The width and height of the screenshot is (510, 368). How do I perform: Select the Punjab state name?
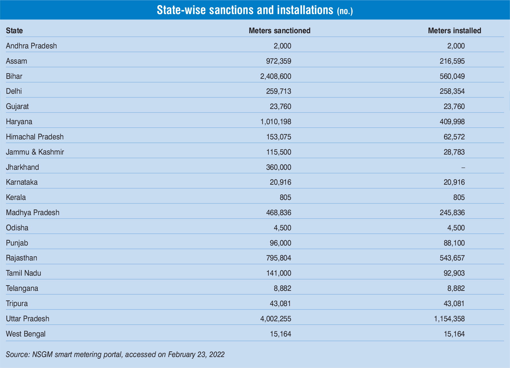coord(17,243)
